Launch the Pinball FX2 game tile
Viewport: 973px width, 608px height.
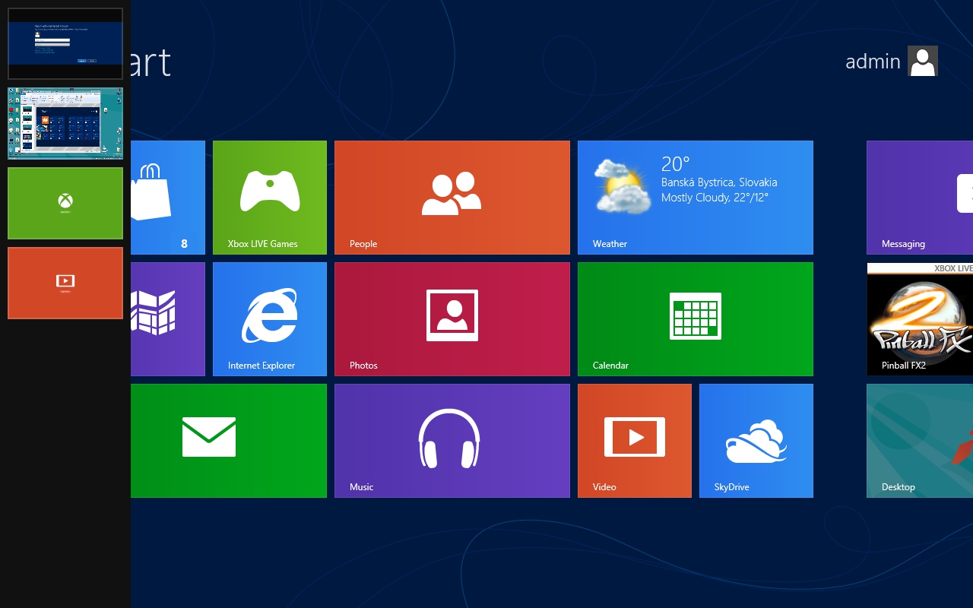(920, 319)
